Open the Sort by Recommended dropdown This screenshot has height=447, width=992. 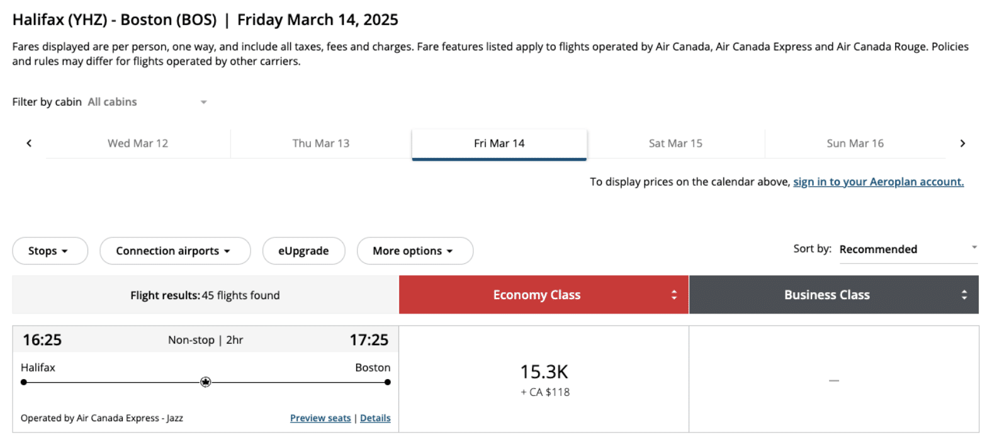coord(908,249)
